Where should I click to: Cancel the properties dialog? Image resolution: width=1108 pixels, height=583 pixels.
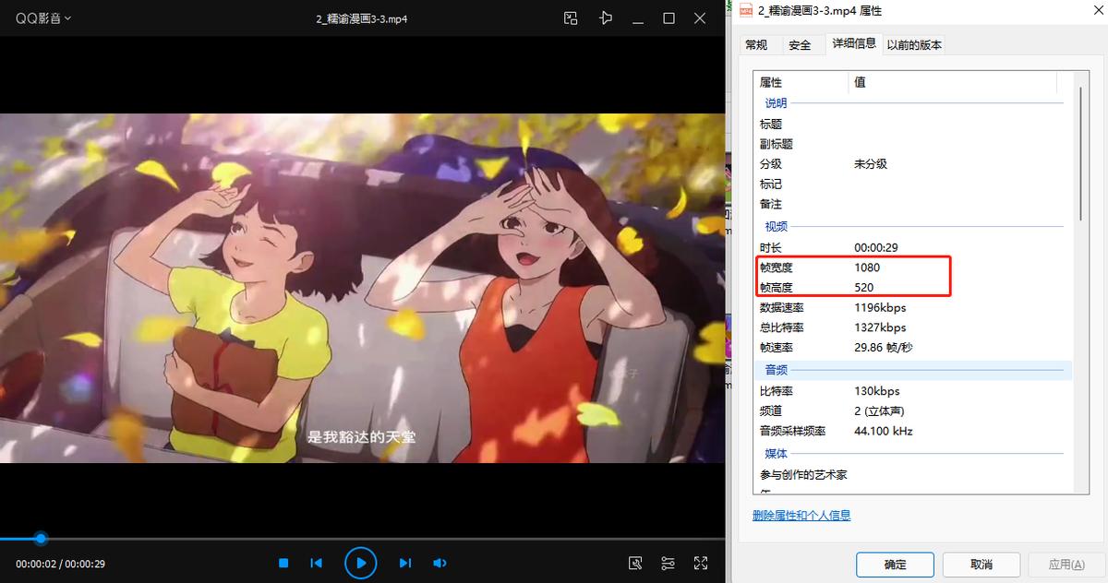[982, 564]
